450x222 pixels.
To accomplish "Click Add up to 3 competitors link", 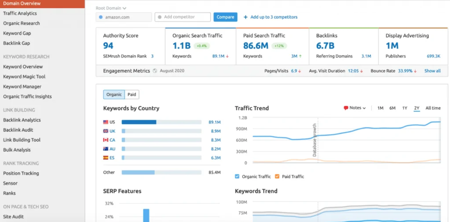I will pyautogui.click(x=274, y=17).
